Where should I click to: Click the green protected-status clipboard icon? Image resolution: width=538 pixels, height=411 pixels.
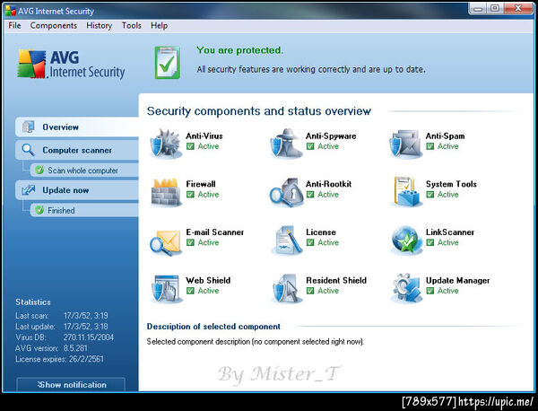168,63
